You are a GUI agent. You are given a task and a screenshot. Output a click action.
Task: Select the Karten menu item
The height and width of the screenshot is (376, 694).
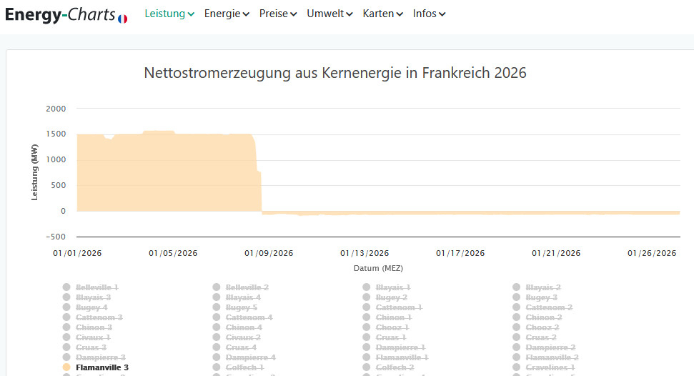point(382,14)
